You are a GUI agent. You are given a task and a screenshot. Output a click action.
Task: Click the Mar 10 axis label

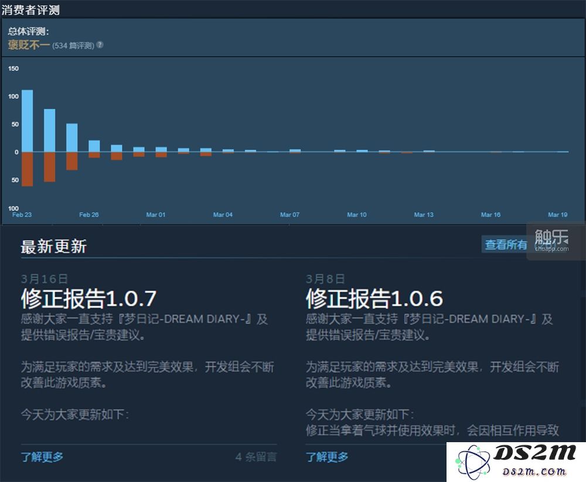click(x=356, y=214)
